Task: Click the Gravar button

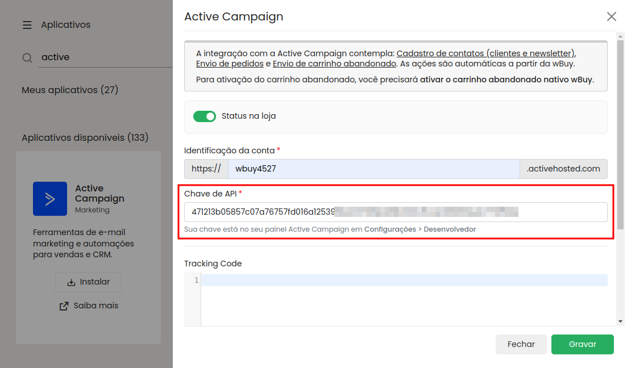Action: (x=582, y=344)
